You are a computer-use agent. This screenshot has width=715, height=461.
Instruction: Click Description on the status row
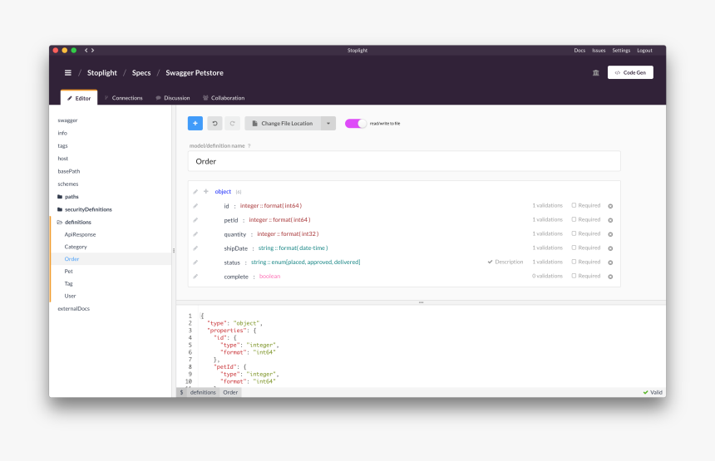point(505,262)
